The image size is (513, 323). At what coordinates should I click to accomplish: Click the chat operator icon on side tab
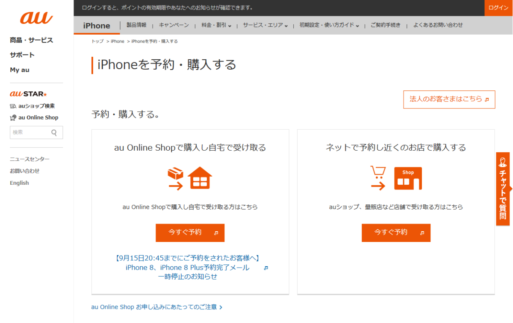coord(503,162)
